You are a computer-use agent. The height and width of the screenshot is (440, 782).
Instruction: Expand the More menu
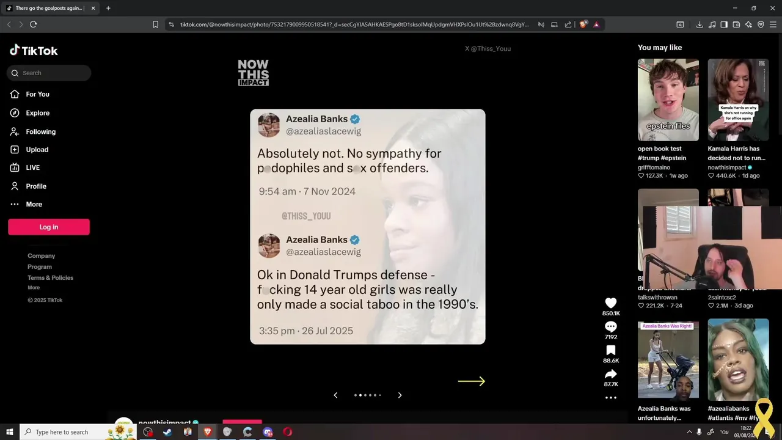point(26,204)
